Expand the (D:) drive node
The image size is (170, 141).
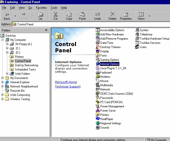(x=7, y=52)
